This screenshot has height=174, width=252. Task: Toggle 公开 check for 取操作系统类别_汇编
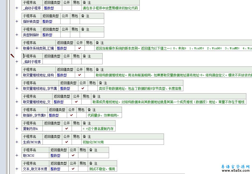[x=79, y=48]
